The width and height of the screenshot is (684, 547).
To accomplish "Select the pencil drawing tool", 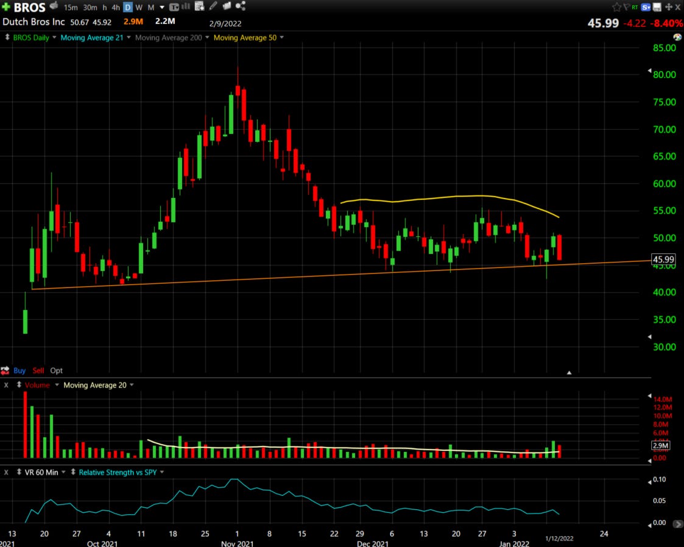I will coord(213,5).
